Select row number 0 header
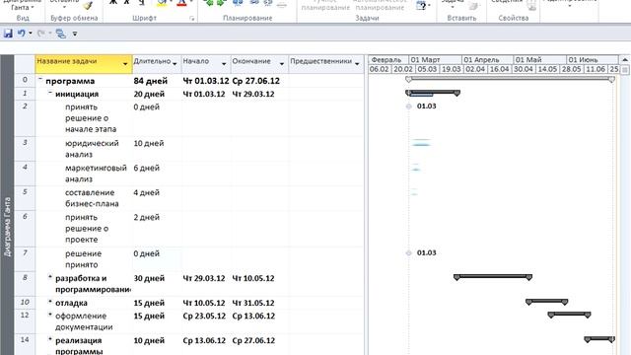Viewport: 631px width, 355px height. click(25, 81)
